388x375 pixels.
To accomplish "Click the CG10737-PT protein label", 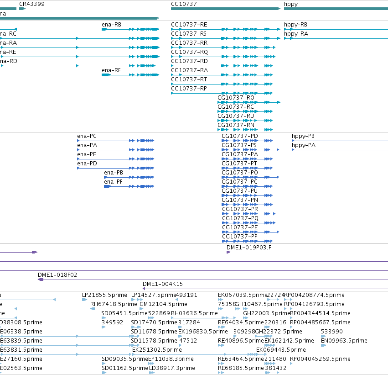I will 239,164.
